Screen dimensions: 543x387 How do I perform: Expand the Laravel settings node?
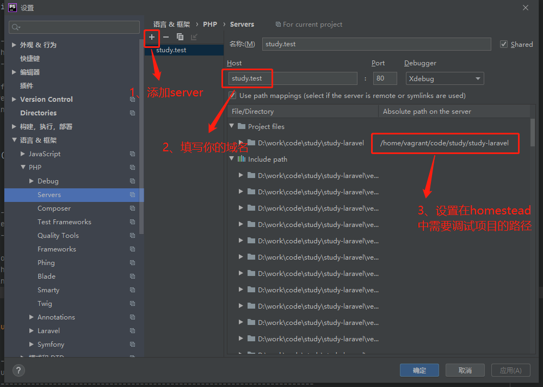pyautogui.click(x=32, y=331)
